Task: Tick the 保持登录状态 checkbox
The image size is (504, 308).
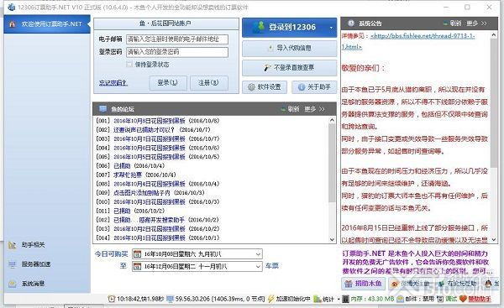Action: [129, 65]
